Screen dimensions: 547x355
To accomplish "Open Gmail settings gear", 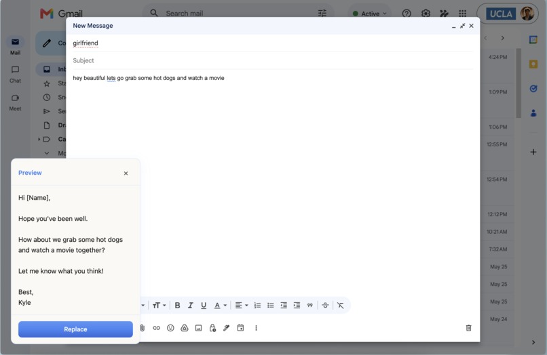I will pyautogui.click(x=426, y=14).
